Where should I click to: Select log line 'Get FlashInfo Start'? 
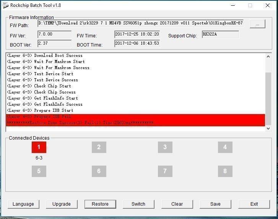[x=42, y=98]
